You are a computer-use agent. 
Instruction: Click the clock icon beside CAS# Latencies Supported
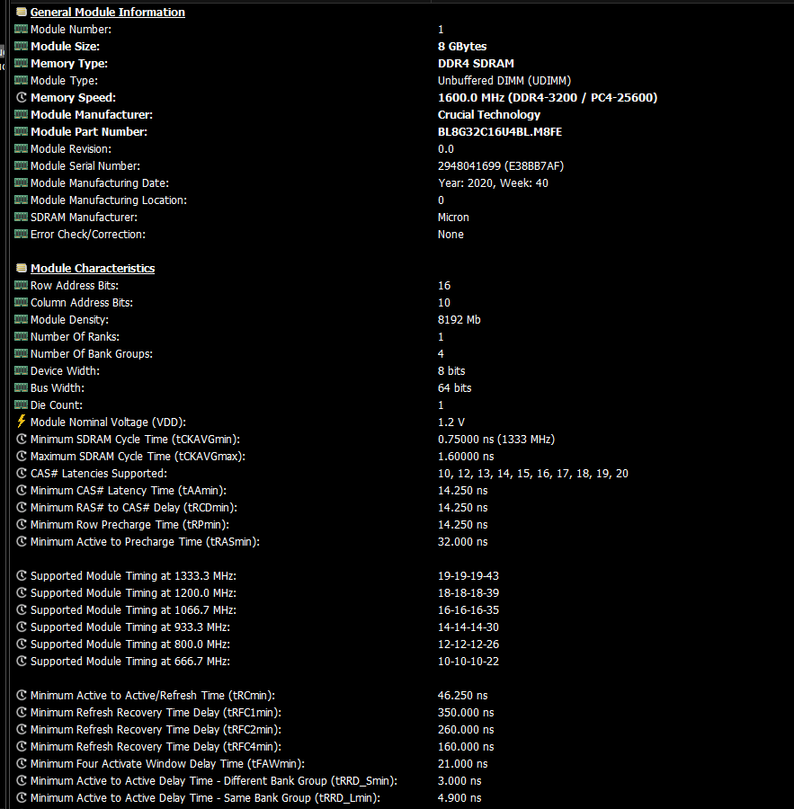(22, 473)
